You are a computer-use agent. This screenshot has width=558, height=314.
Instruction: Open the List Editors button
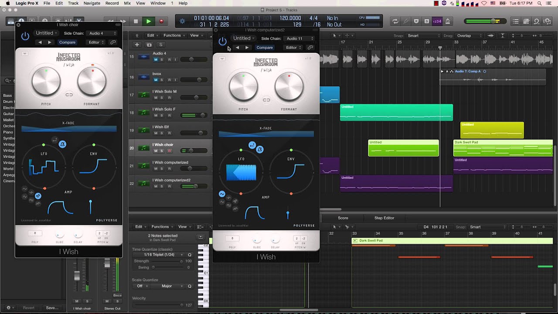coord(516,21)
